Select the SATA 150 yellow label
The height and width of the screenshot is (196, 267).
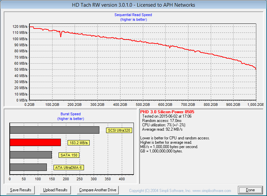[x=69, y=155]
